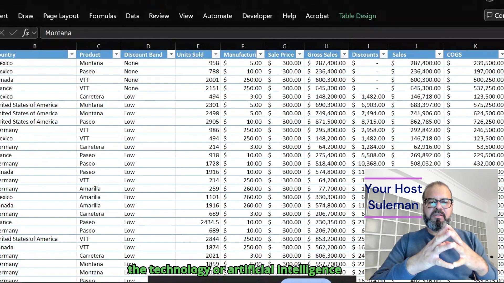Select the Gross Sales cell 871,500.00

tap(327, 122)
